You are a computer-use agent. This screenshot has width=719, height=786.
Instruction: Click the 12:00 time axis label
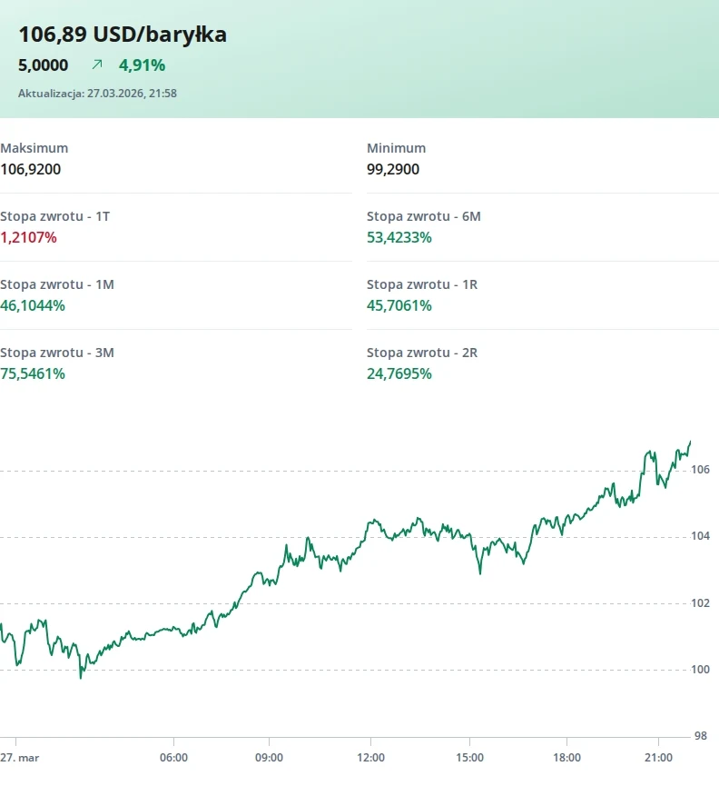pyautogui.click(x=370, y=757)
